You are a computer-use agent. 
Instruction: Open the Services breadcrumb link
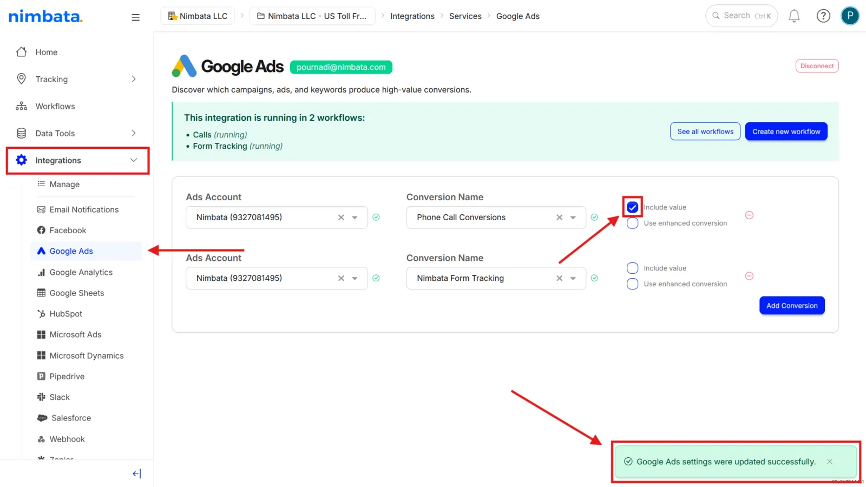click(x=465, y=16)
